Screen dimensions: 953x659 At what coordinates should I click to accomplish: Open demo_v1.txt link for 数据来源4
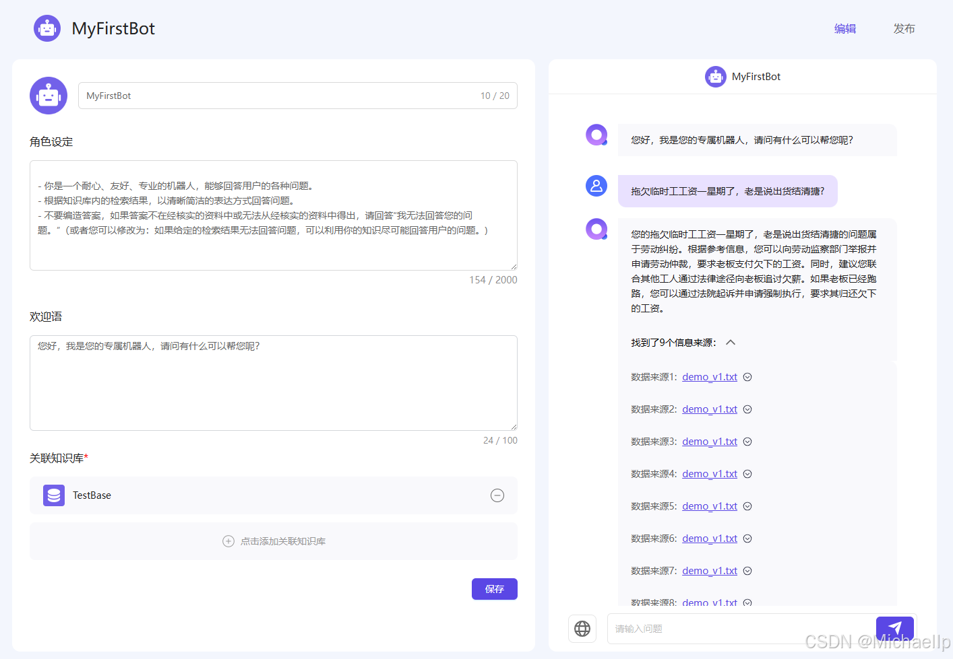pyautogui.click(x=710, y=474)
